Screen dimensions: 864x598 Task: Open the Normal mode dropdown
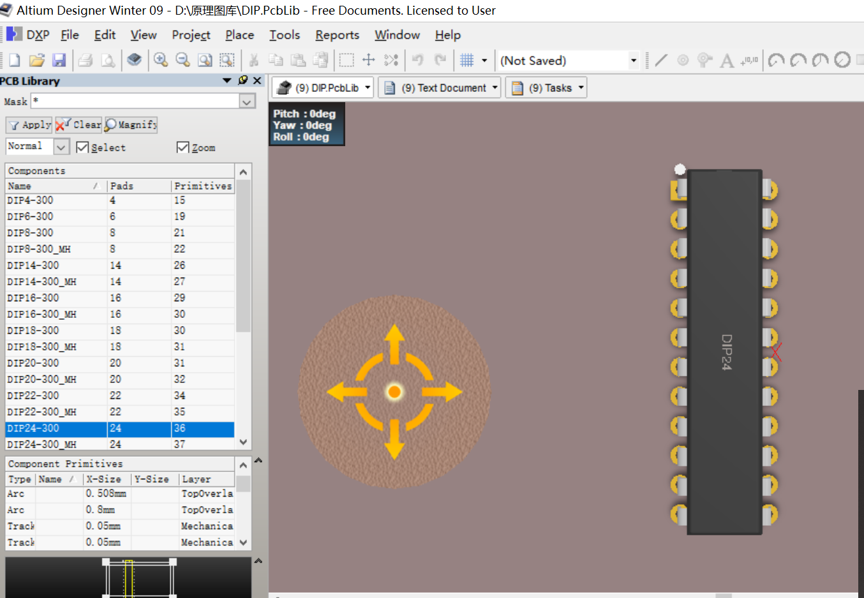pos(61,147)
